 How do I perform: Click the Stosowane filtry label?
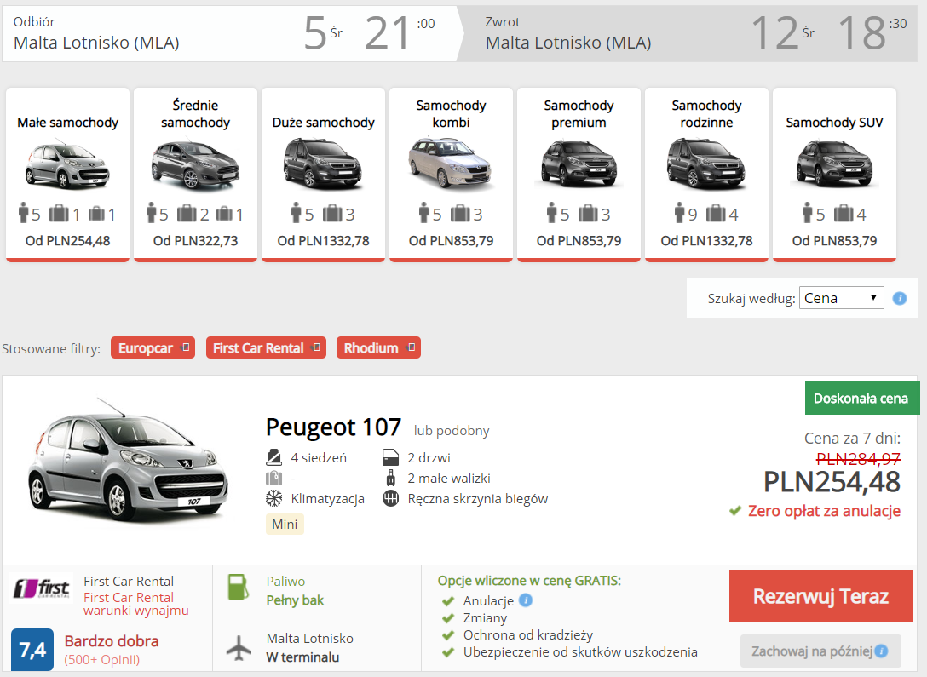click(51, 348)
